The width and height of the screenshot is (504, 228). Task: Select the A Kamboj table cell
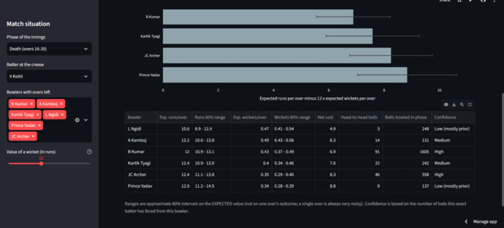point(141,140)
